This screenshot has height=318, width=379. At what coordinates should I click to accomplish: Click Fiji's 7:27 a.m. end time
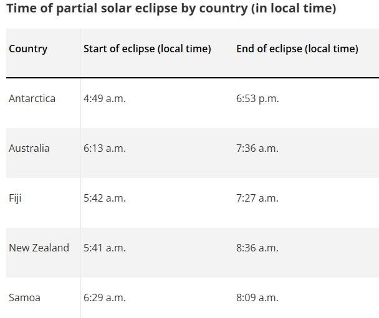click(257, 198)
